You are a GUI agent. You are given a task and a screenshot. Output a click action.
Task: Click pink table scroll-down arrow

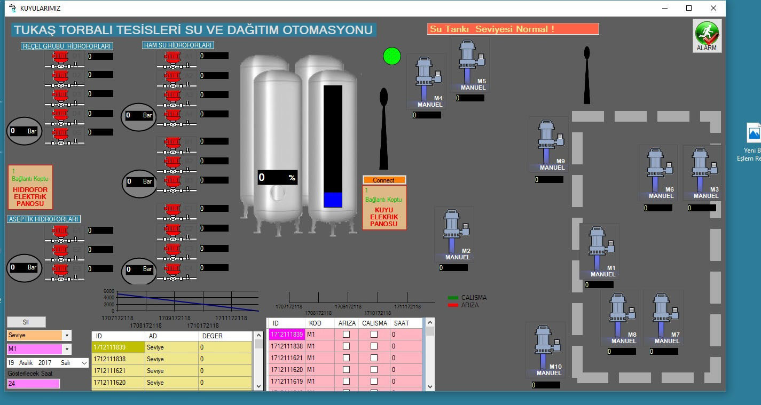tap(430, 386)
